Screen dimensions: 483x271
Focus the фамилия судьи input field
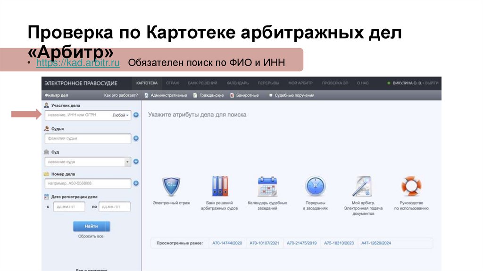click(88, 138)
